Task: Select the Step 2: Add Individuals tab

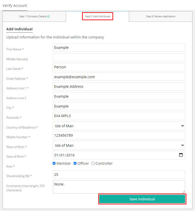Action: pos(97,16)
